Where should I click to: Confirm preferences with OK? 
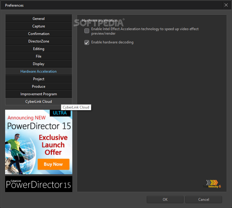(x=165, y=200)
